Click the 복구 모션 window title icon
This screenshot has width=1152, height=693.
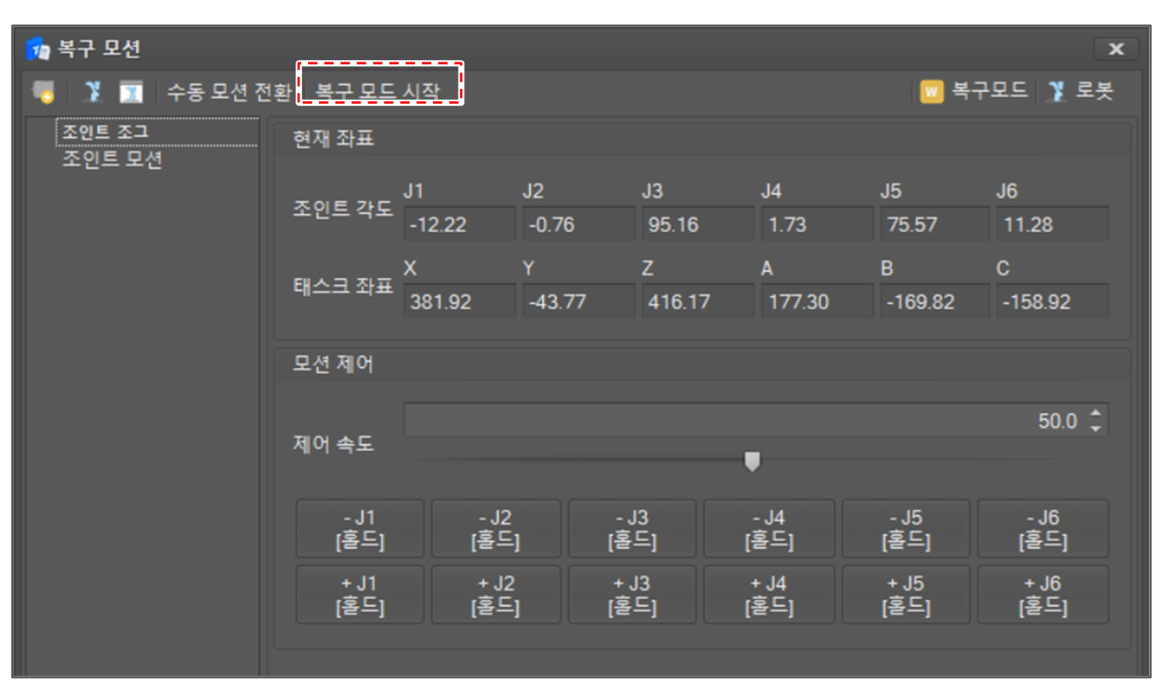tap(37, 49)
